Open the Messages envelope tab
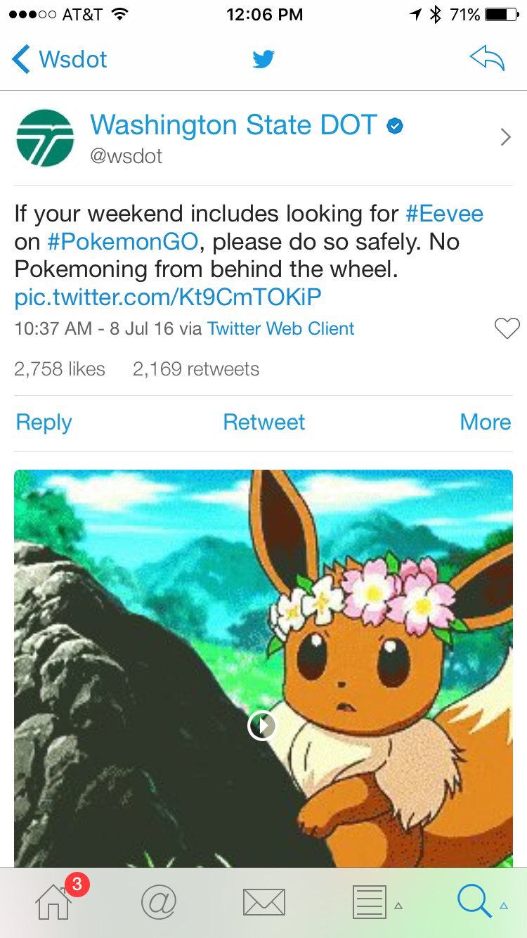The width and height of the screenshot is (527, 938). coord(263,901)
